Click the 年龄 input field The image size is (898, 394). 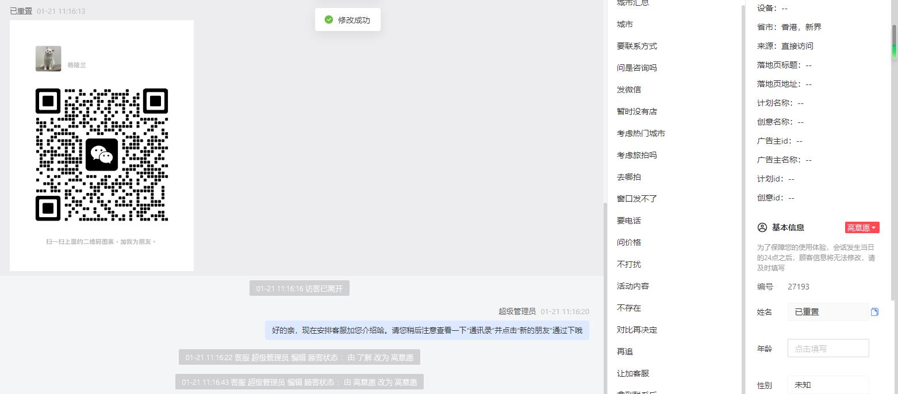click(828, 348)
